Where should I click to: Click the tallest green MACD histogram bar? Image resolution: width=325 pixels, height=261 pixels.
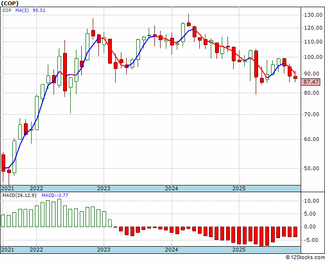59,213
